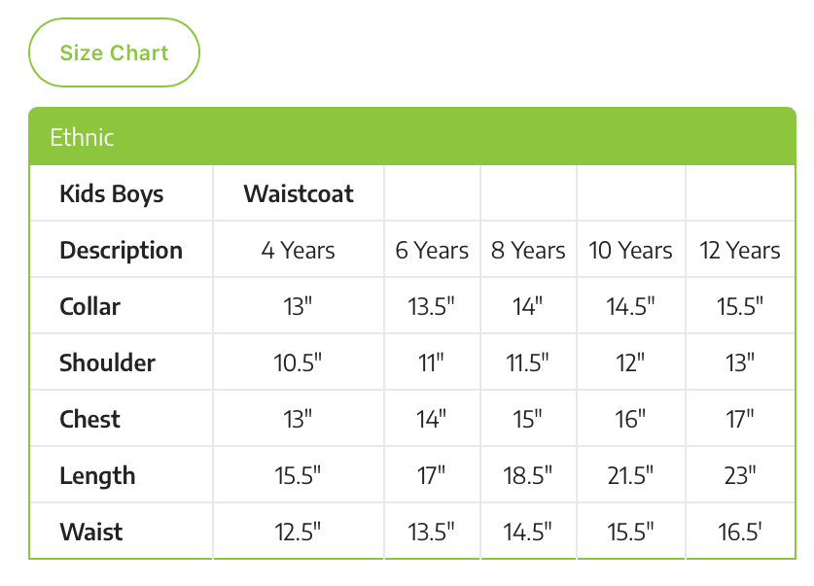Click the 12.5" waist measurement cell
This screenshot has width=814, height=586.
click(299, 532)
